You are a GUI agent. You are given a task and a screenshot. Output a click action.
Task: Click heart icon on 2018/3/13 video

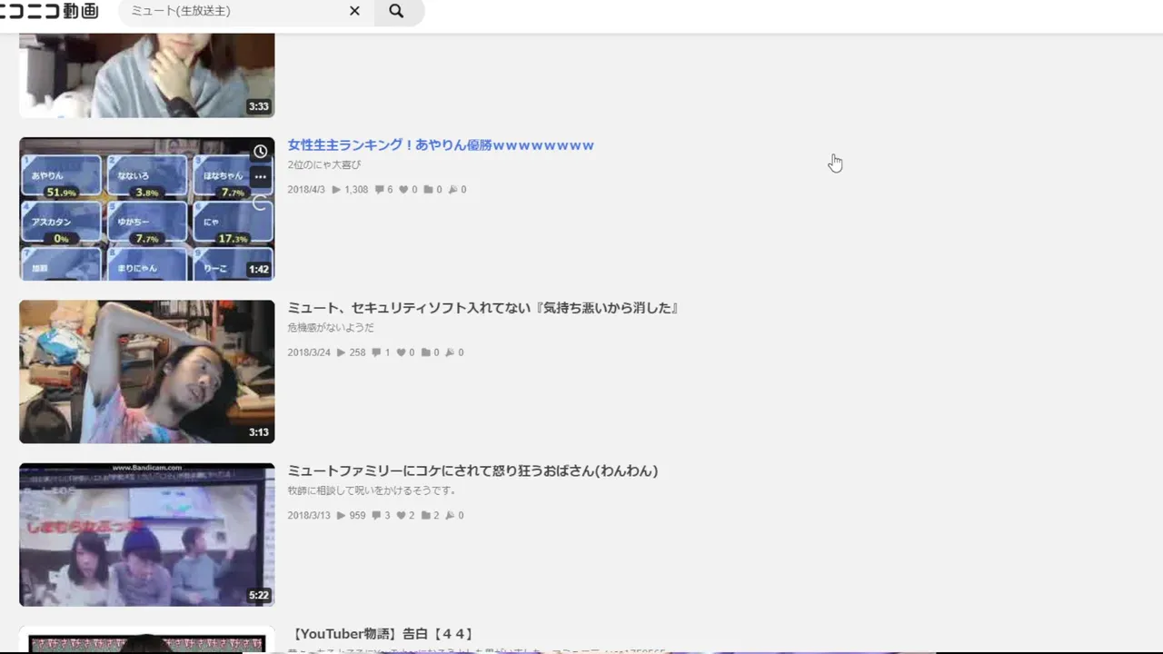click(x=401, y=515)
